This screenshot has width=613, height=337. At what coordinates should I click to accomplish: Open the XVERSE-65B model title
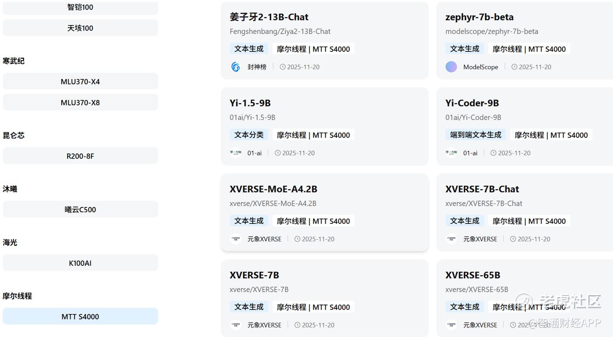tap(473, 275)
